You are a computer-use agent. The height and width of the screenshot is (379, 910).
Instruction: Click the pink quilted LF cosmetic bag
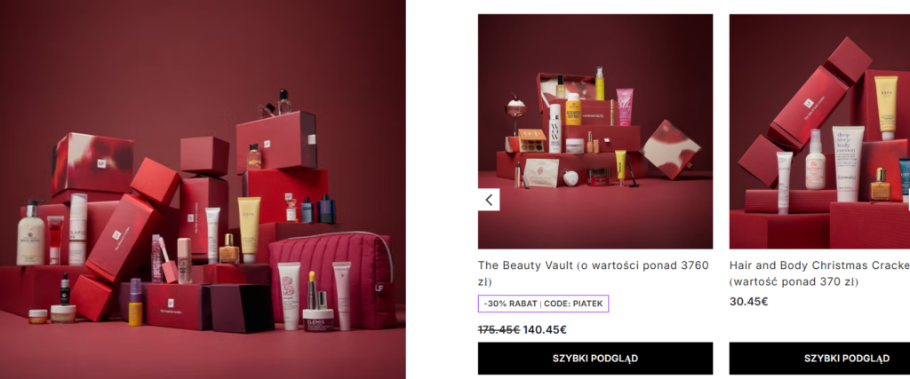pyautogui.click(x=333, y=280)
